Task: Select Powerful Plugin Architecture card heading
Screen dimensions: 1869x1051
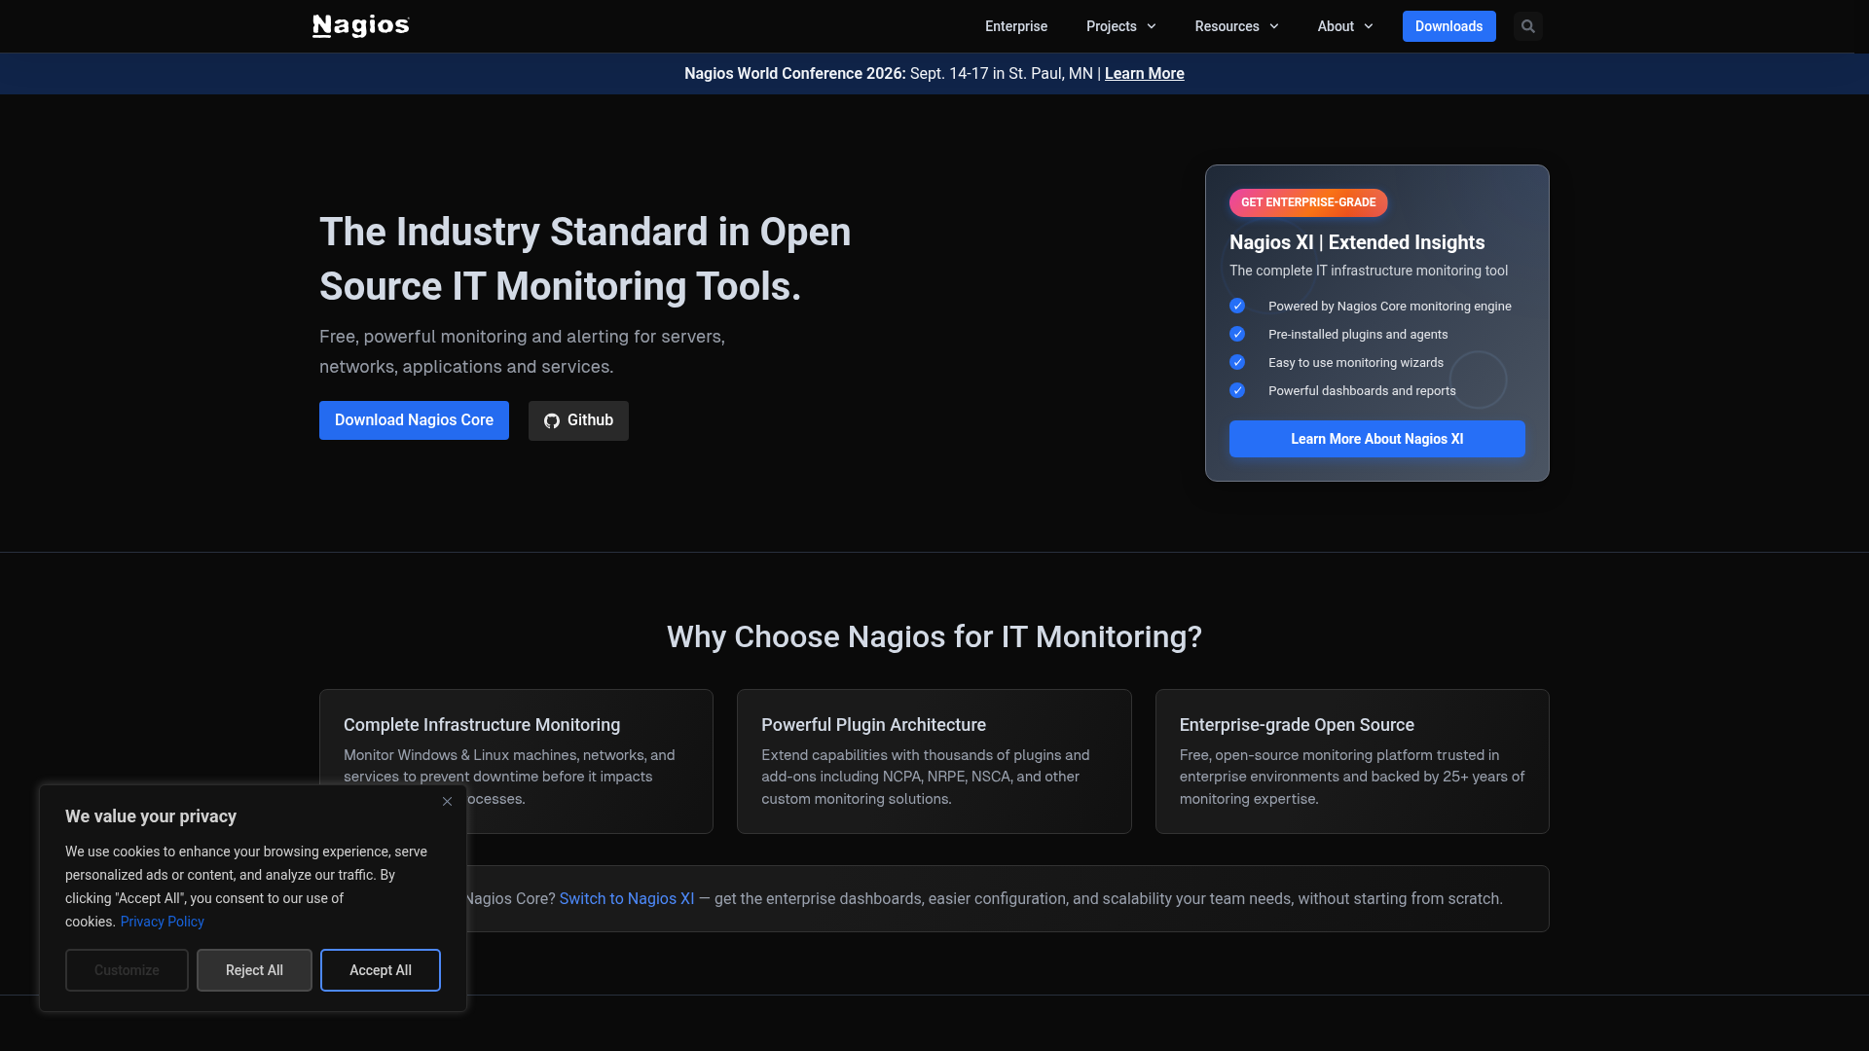Action: [873, 725]
